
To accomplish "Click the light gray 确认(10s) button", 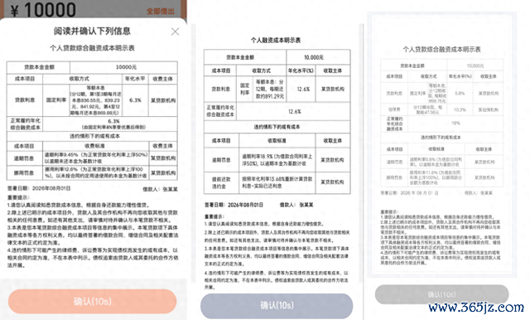I will coord(441,294).
